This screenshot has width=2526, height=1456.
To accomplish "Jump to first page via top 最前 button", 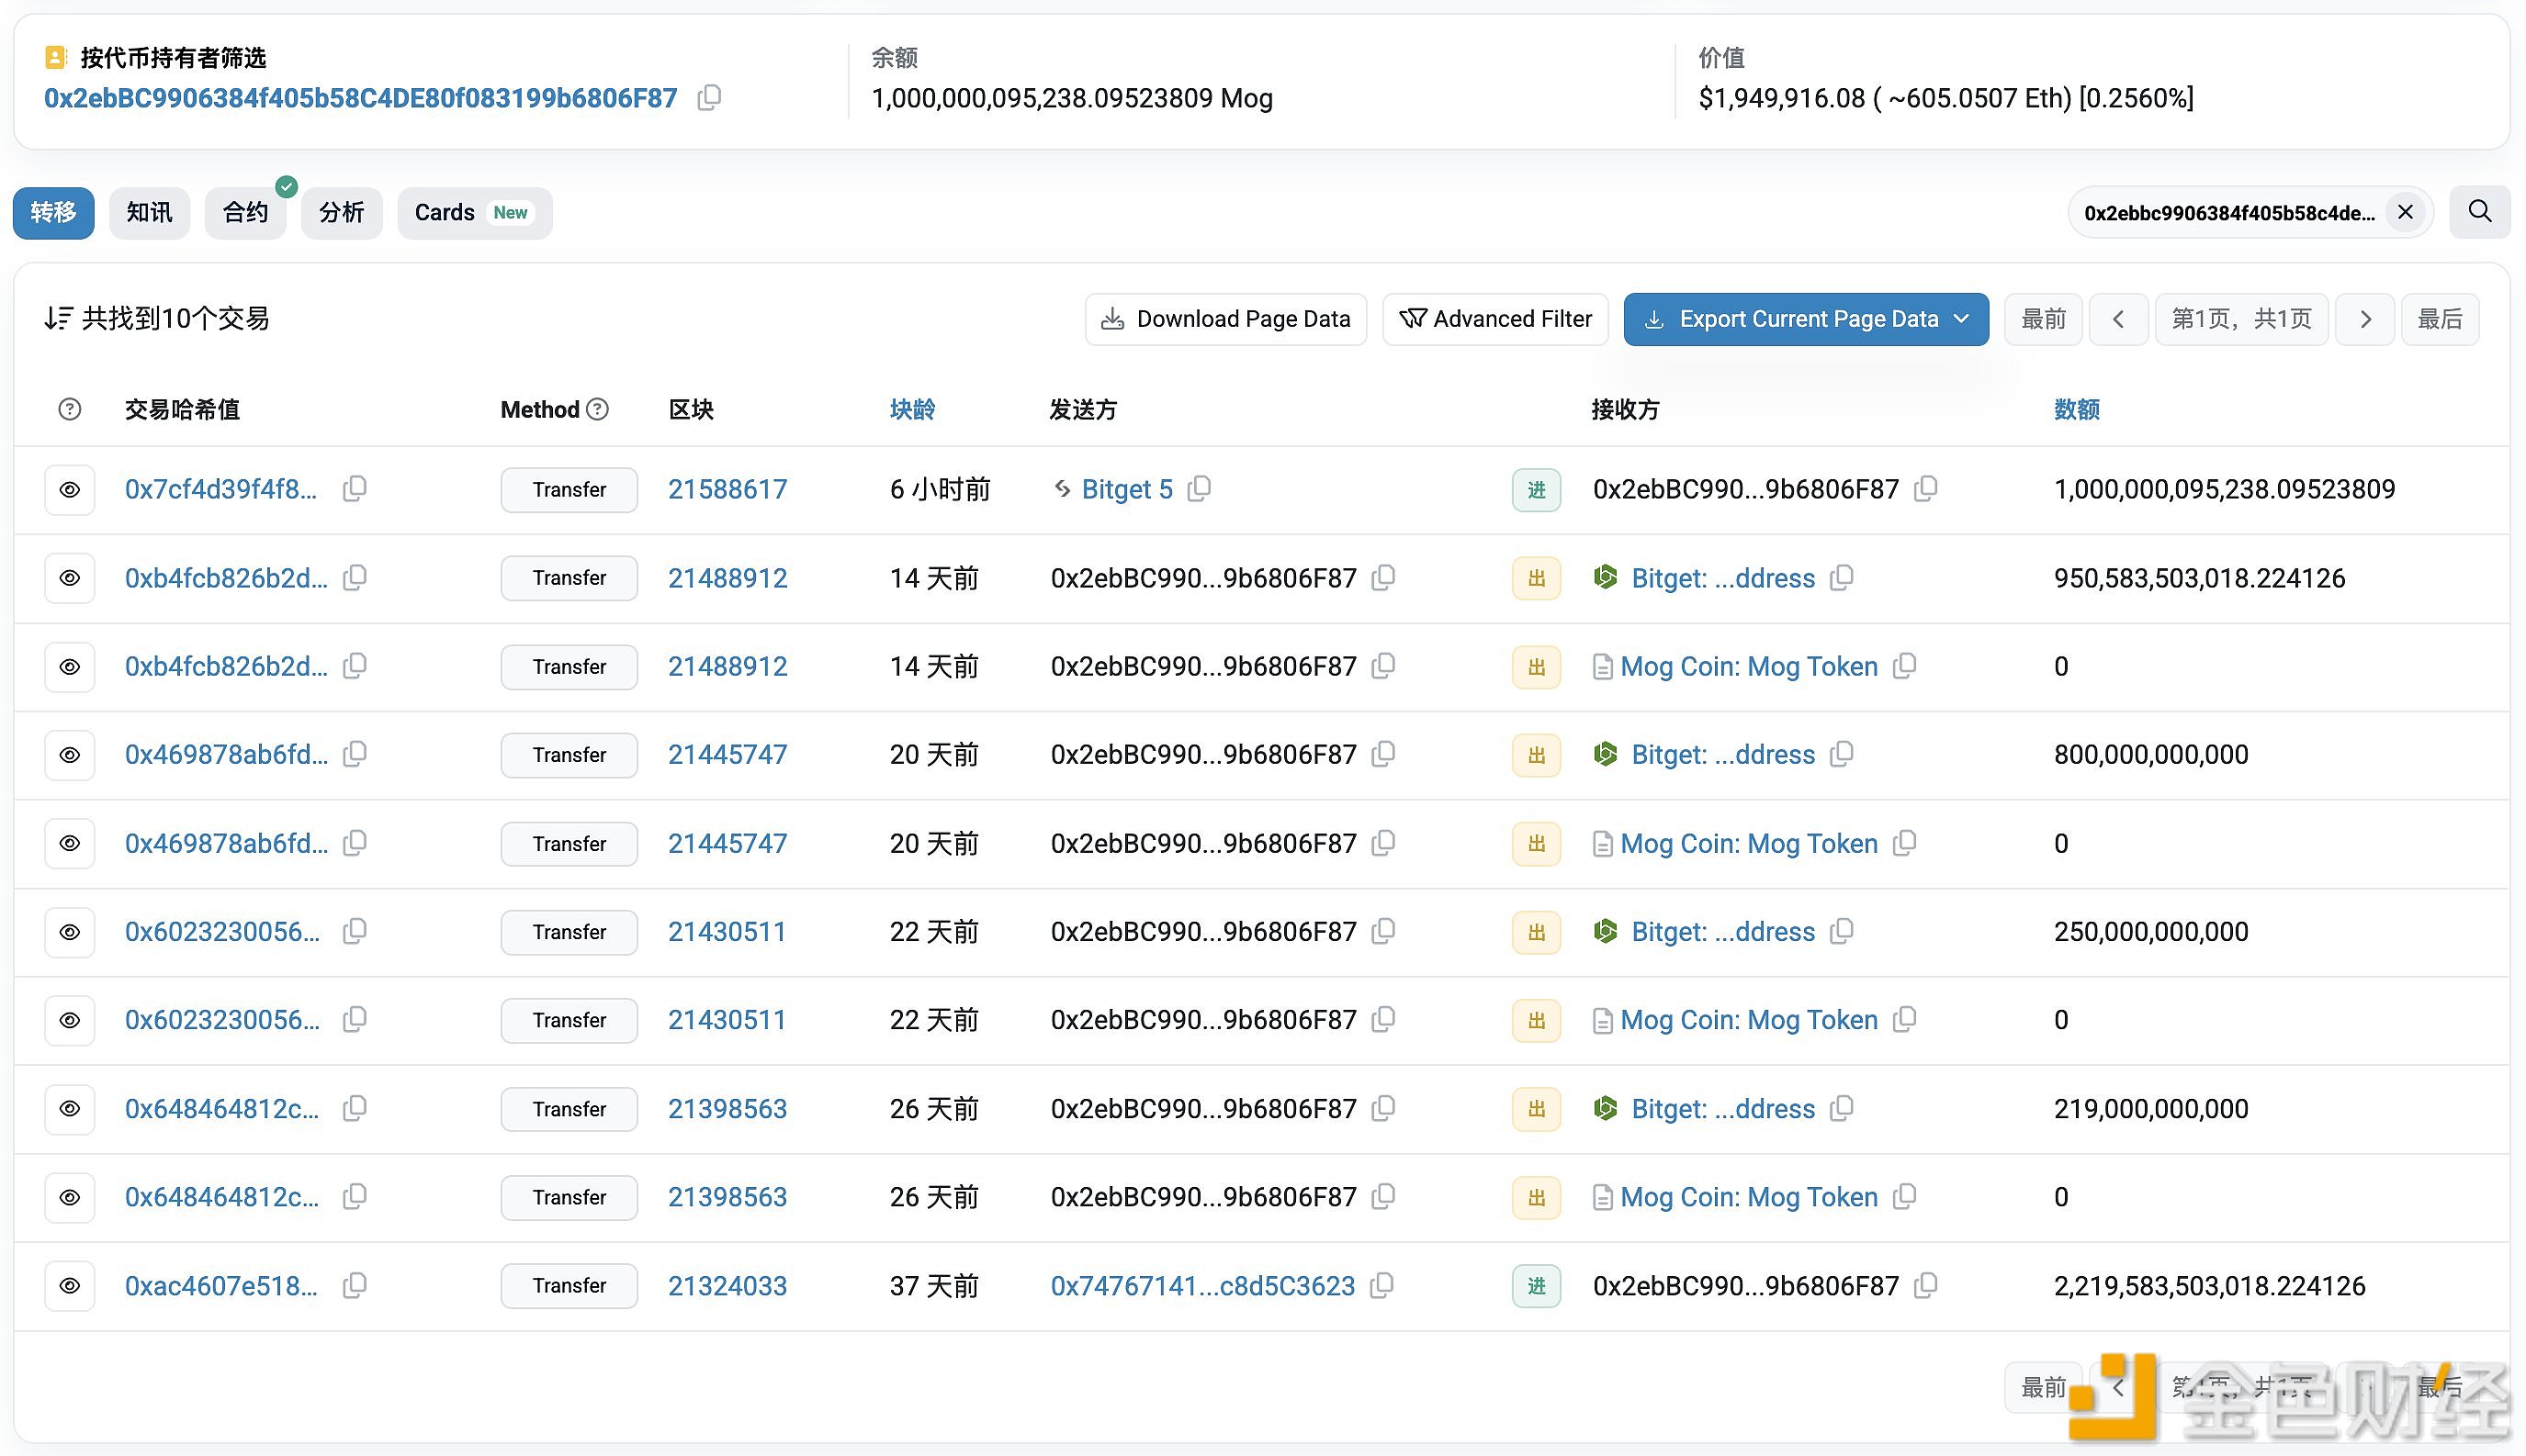I will tap(2043, 319).
